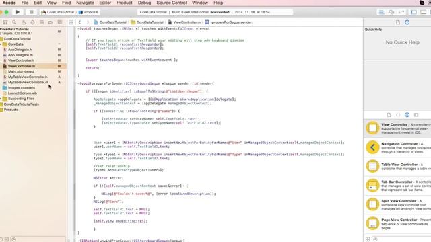Toggle the navigator pane visibility
The image size is (431, 242).
tap(413, 12)
